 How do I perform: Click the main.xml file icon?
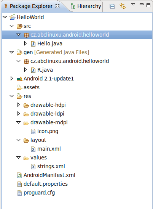click(33, 149)
